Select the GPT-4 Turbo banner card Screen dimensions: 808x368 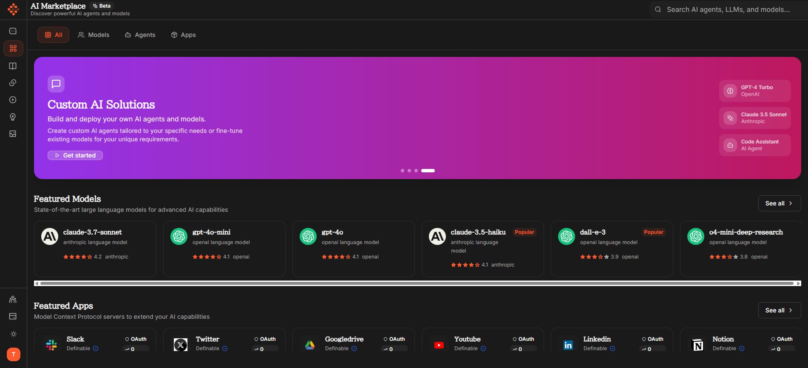coord(755,91)
